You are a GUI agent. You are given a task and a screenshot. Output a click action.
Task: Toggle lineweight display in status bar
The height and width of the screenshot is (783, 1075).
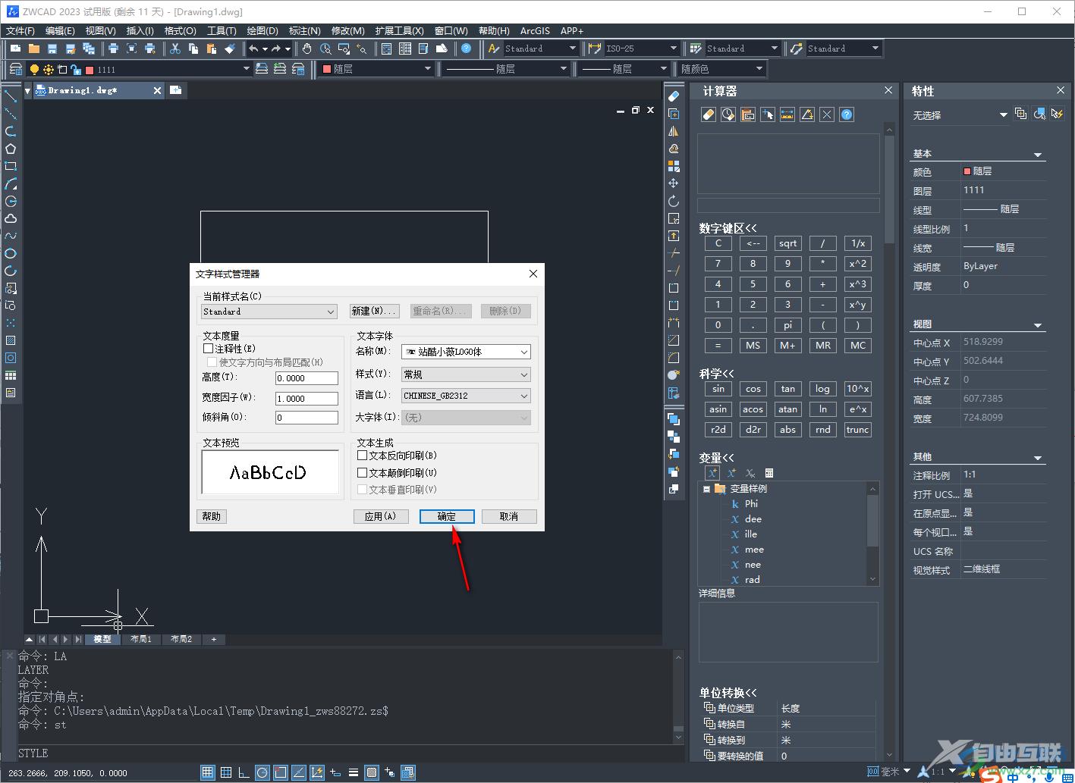[x=354, y=772]
